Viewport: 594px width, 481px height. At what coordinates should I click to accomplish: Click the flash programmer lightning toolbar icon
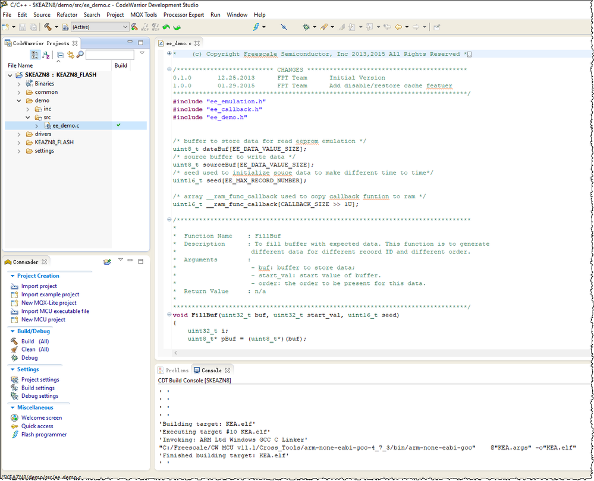(x=256, y=27)
